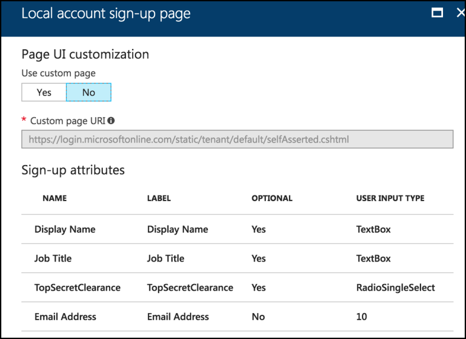Click the TopSecretClearance label cell
The image size is (466, 339).
point(190,287)
